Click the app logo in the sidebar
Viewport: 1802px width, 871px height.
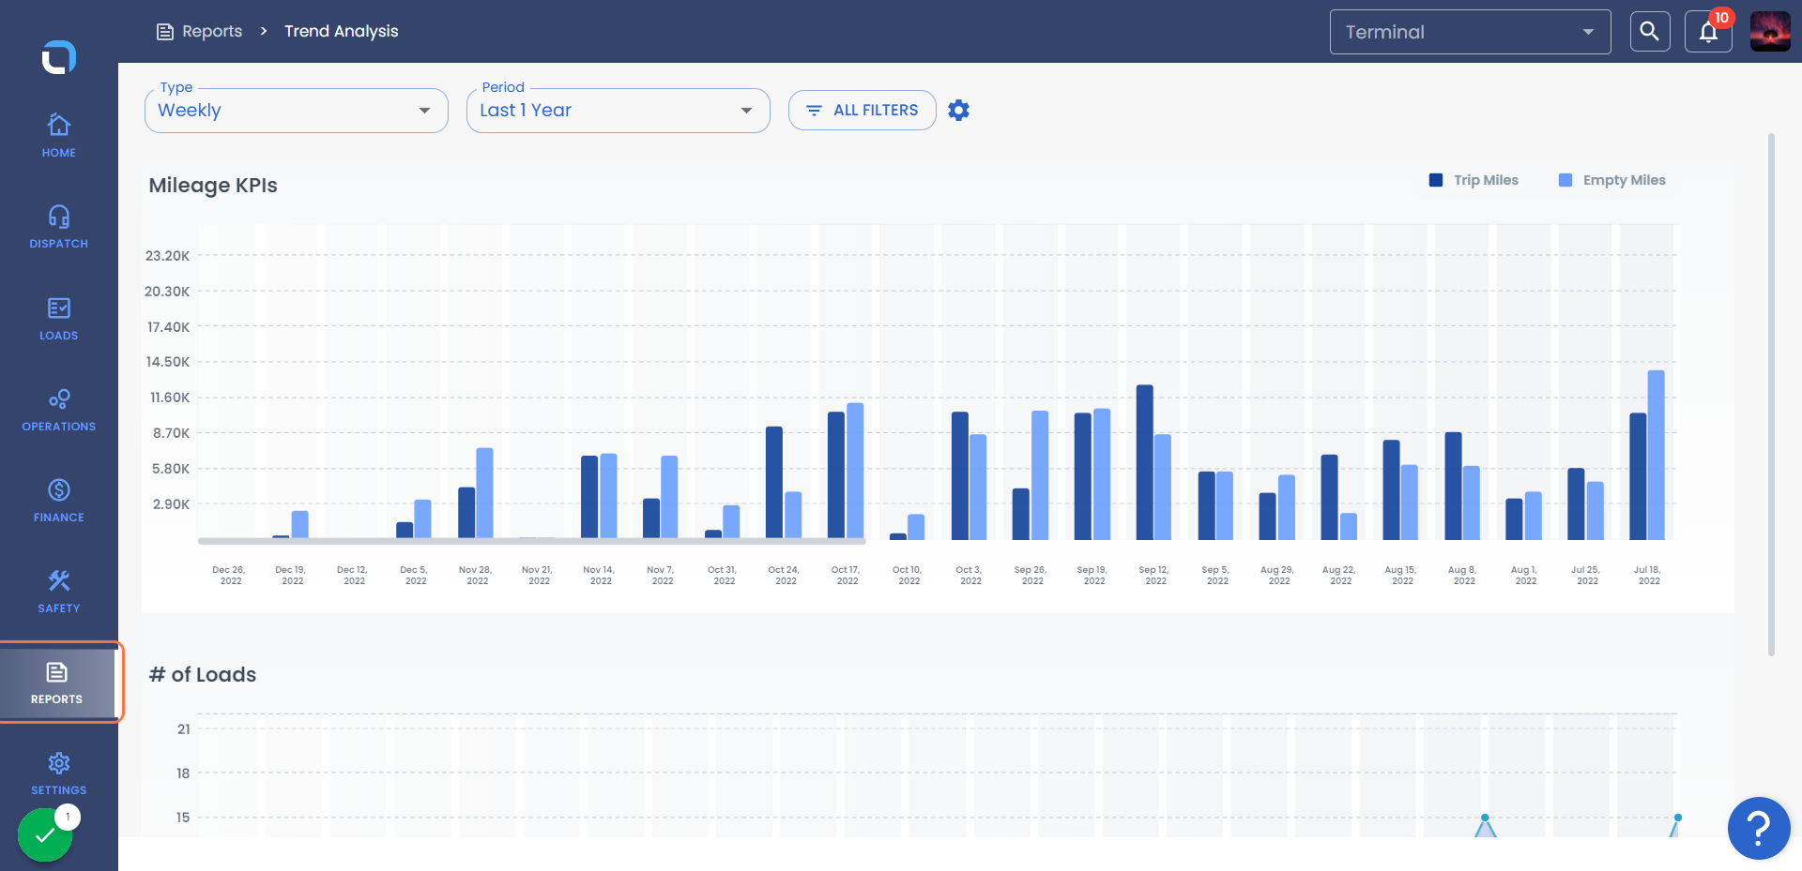tap(58, 57)
